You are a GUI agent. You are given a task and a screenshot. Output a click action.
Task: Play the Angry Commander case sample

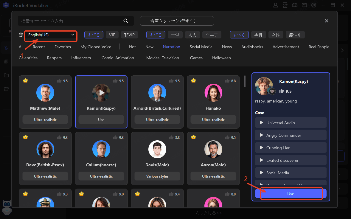tap(261, 135)
